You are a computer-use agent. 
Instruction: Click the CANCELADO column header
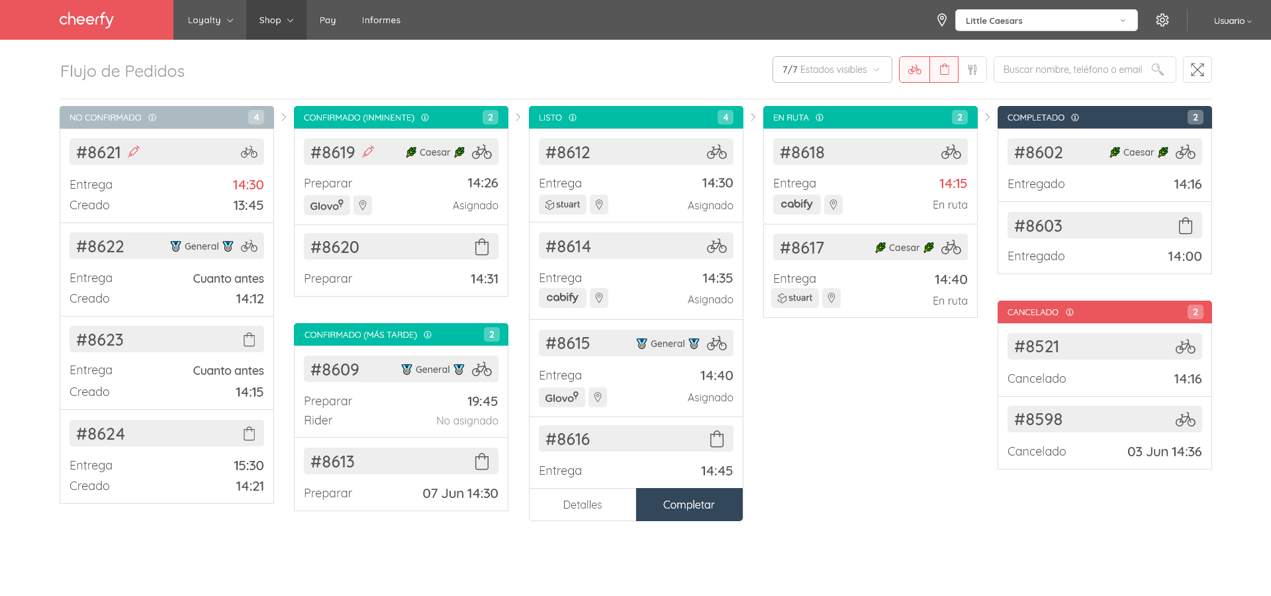point(1105,312)
